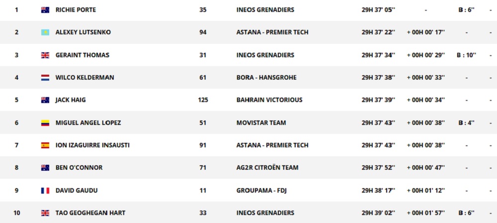Click the British flag beside Geraint Thomas
This screenshot has height=223, width=497.
point(45,55)
